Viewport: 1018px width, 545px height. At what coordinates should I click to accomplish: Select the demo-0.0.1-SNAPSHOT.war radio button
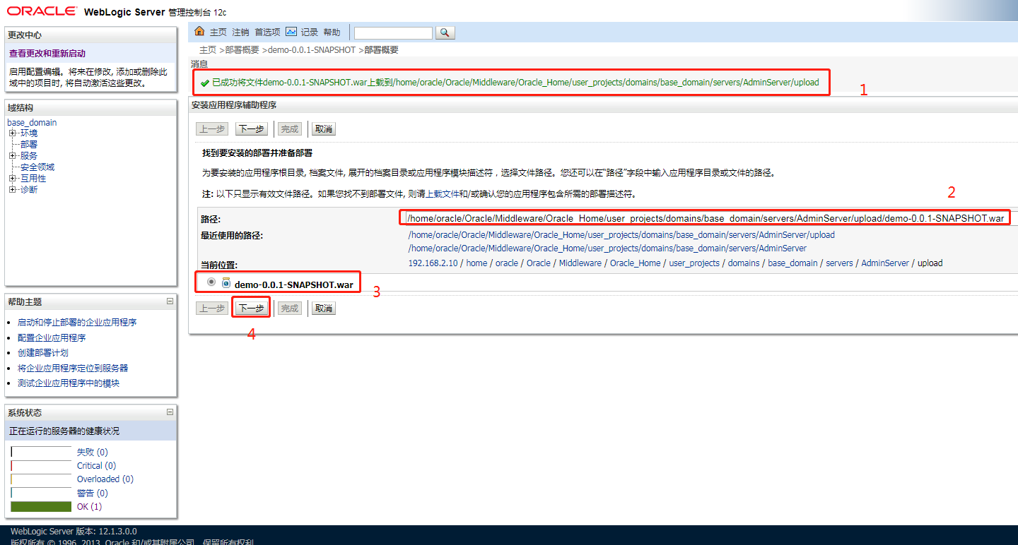point(211,282)
